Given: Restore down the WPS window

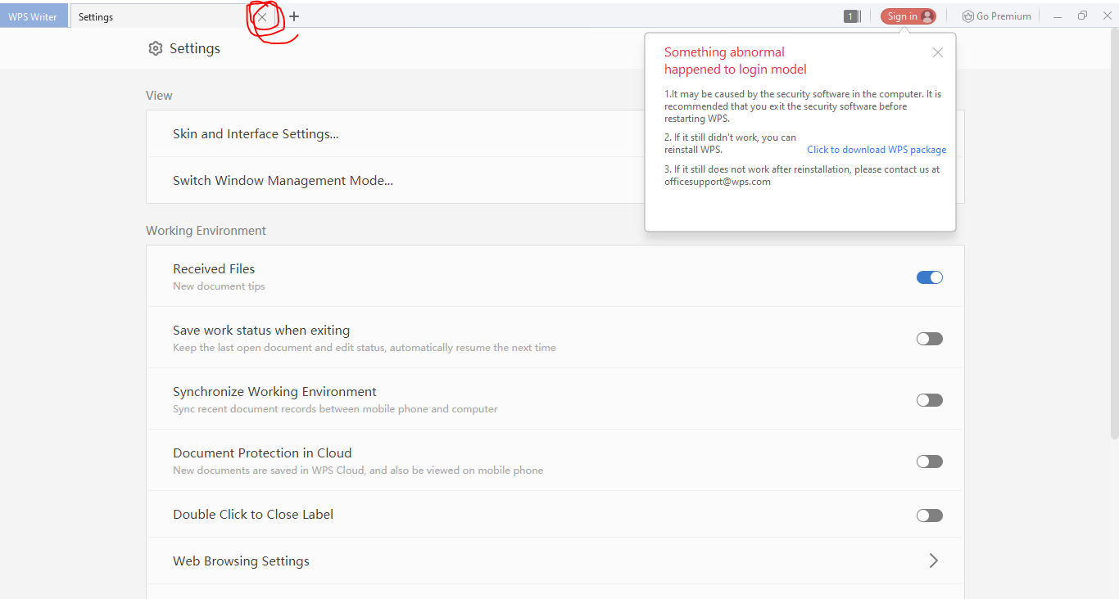Looking at the screenshot, I should coord(1083,16).
